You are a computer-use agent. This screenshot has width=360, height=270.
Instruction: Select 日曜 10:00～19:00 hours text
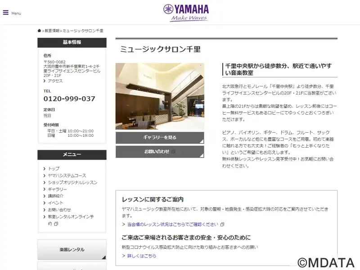71,135
